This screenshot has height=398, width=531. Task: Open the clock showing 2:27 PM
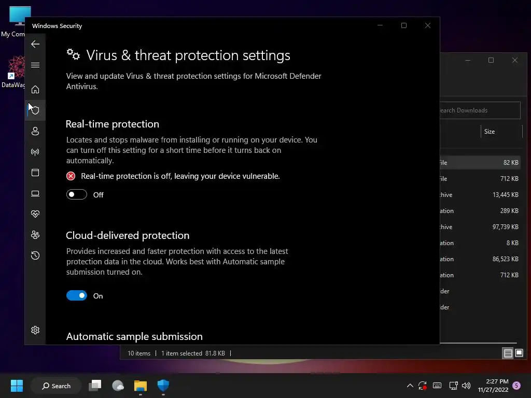493,386
